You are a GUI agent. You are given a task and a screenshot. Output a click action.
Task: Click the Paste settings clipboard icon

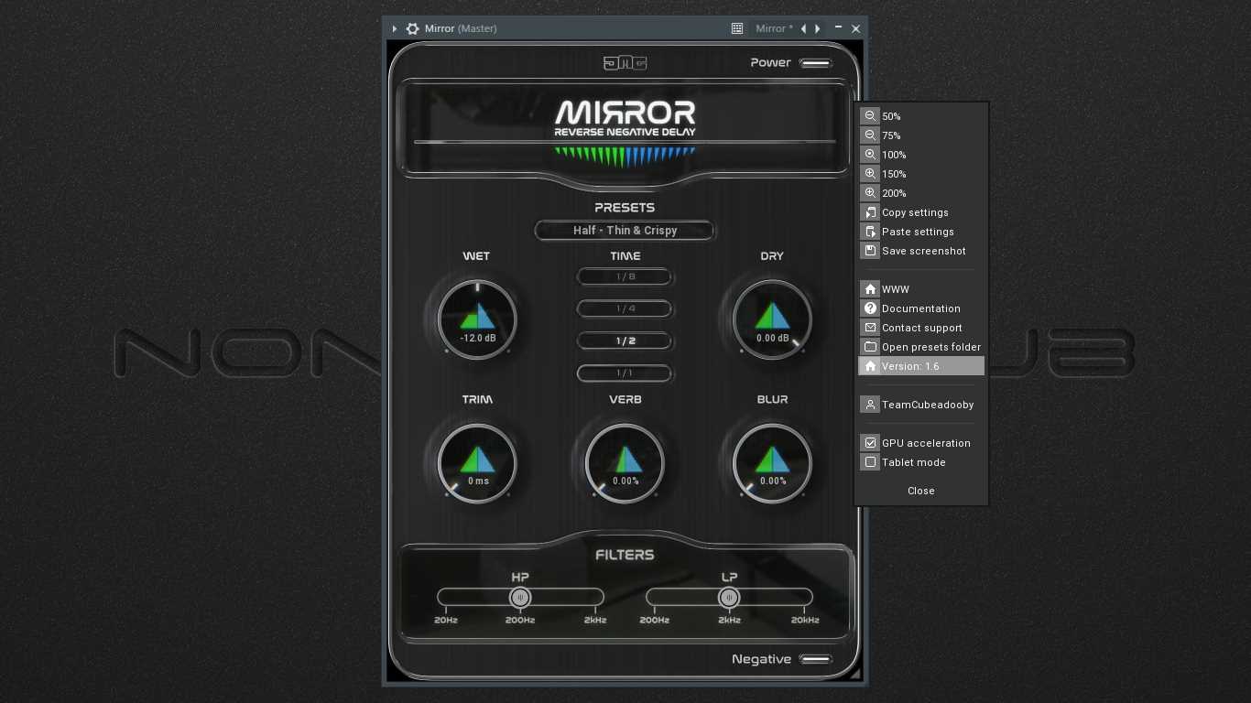870,232
